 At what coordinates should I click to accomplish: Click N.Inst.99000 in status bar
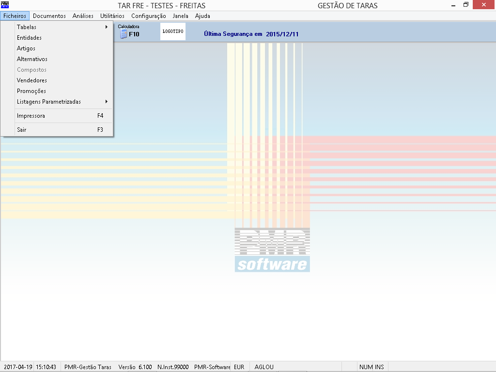[173, 367]
